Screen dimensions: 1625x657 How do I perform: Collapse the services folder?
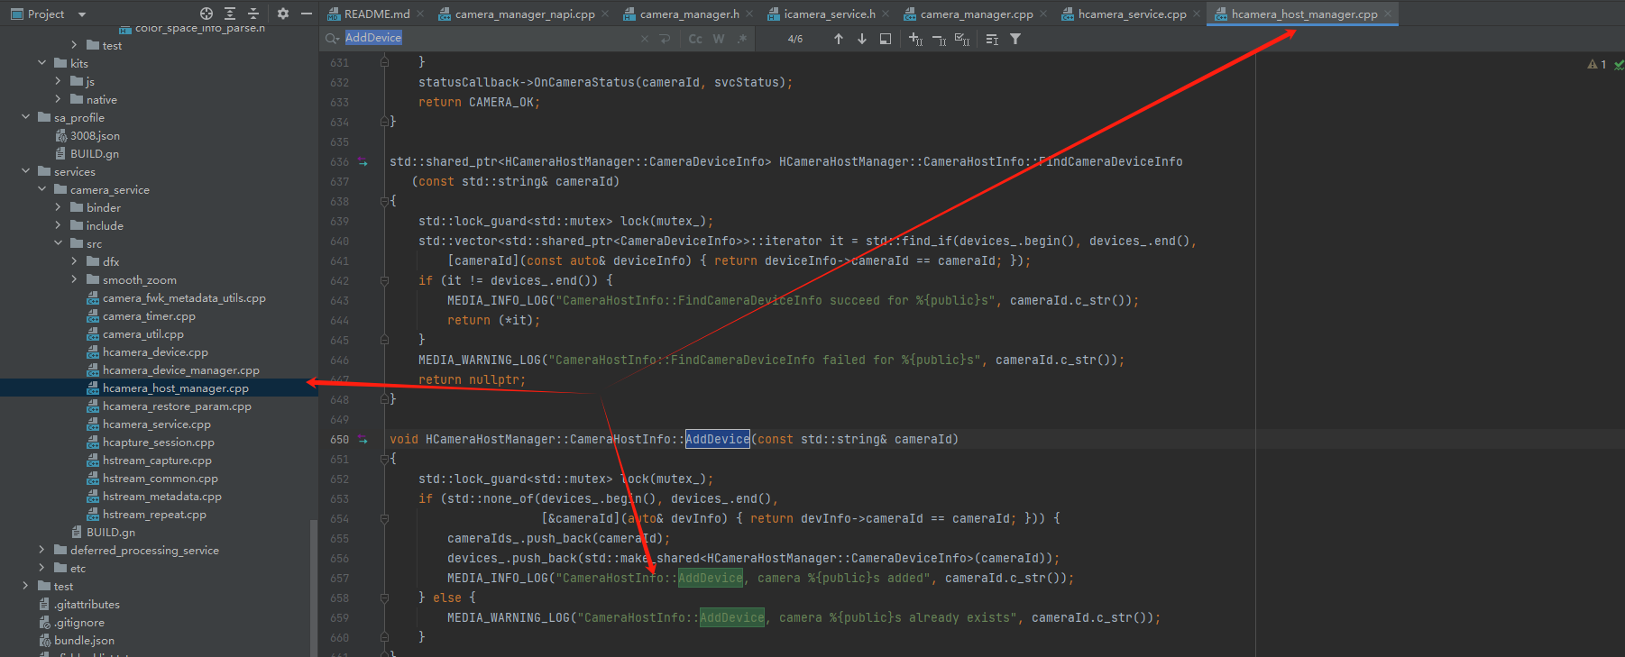tap(25, 171)
